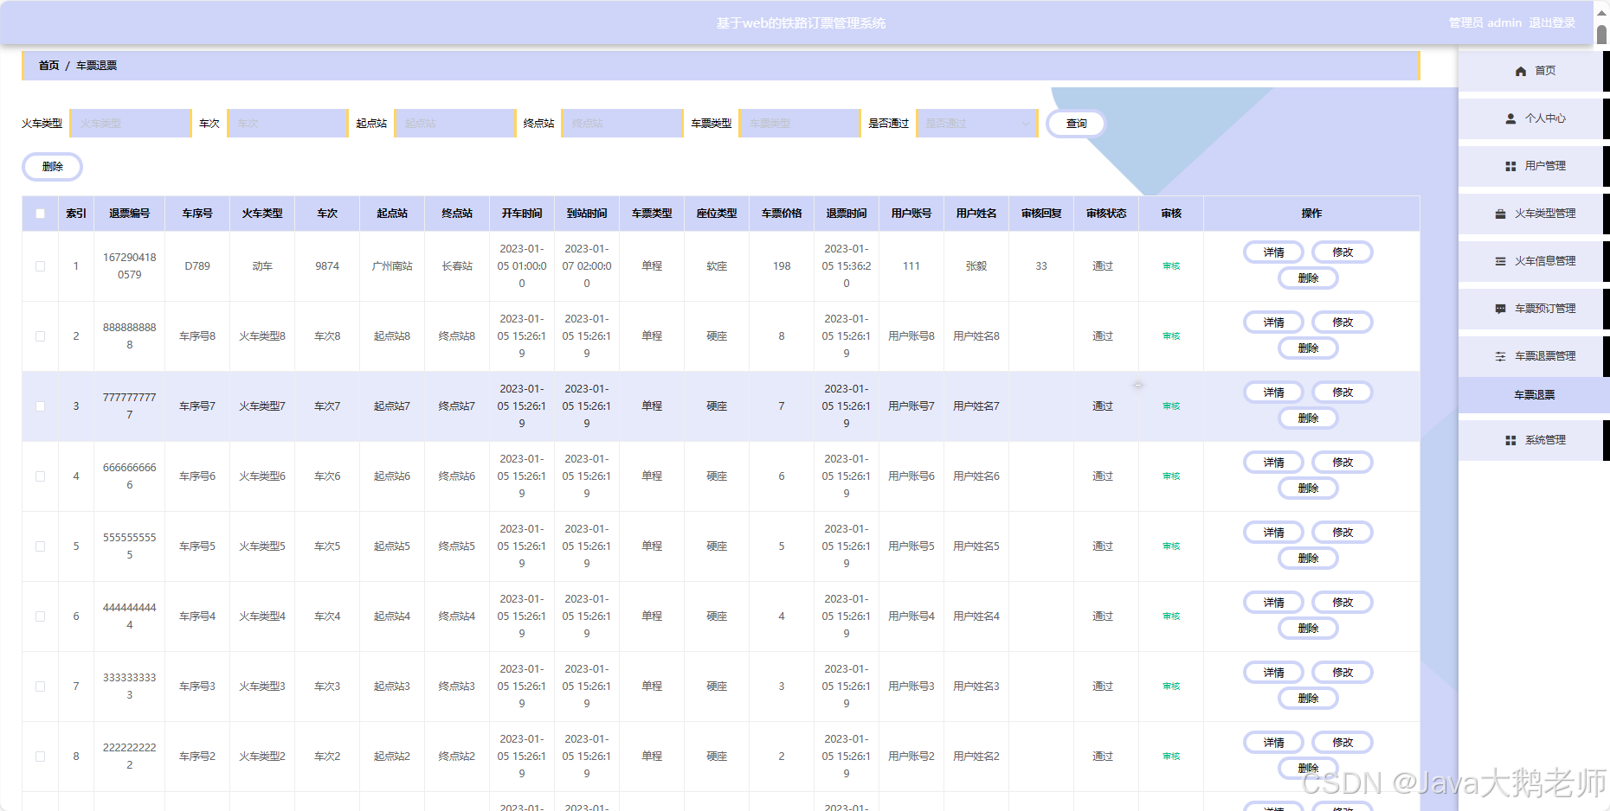Click 修改 for row 车序号2
The height and width of the screenshot is (811, 1610).
point(1343,743)
